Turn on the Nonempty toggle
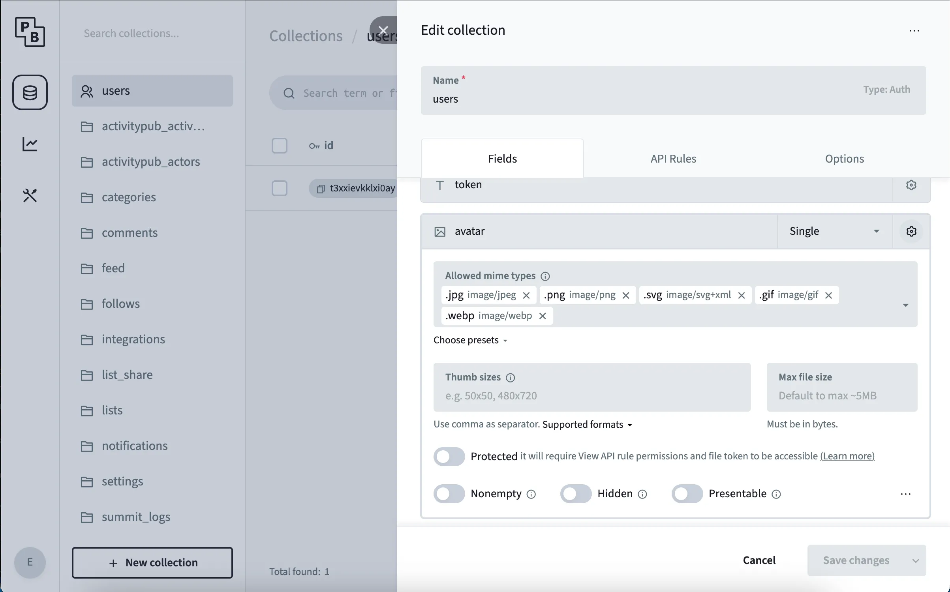The width and height of the screenshot is (950, 592). 449,494
